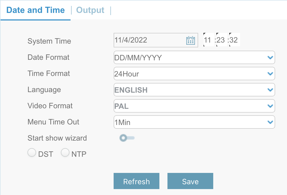Toggle the Start show wizard switch
The height and width of the screenshot is (195, 287).
[127, 138]
